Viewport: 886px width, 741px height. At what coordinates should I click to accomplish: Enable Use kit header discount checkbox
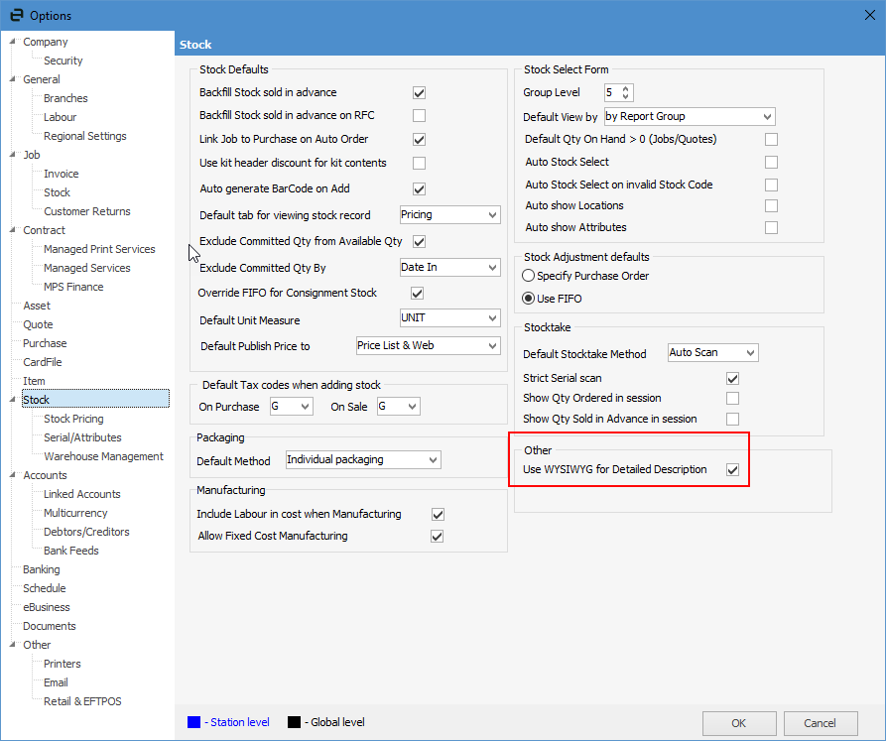click(x=419, y=163)
